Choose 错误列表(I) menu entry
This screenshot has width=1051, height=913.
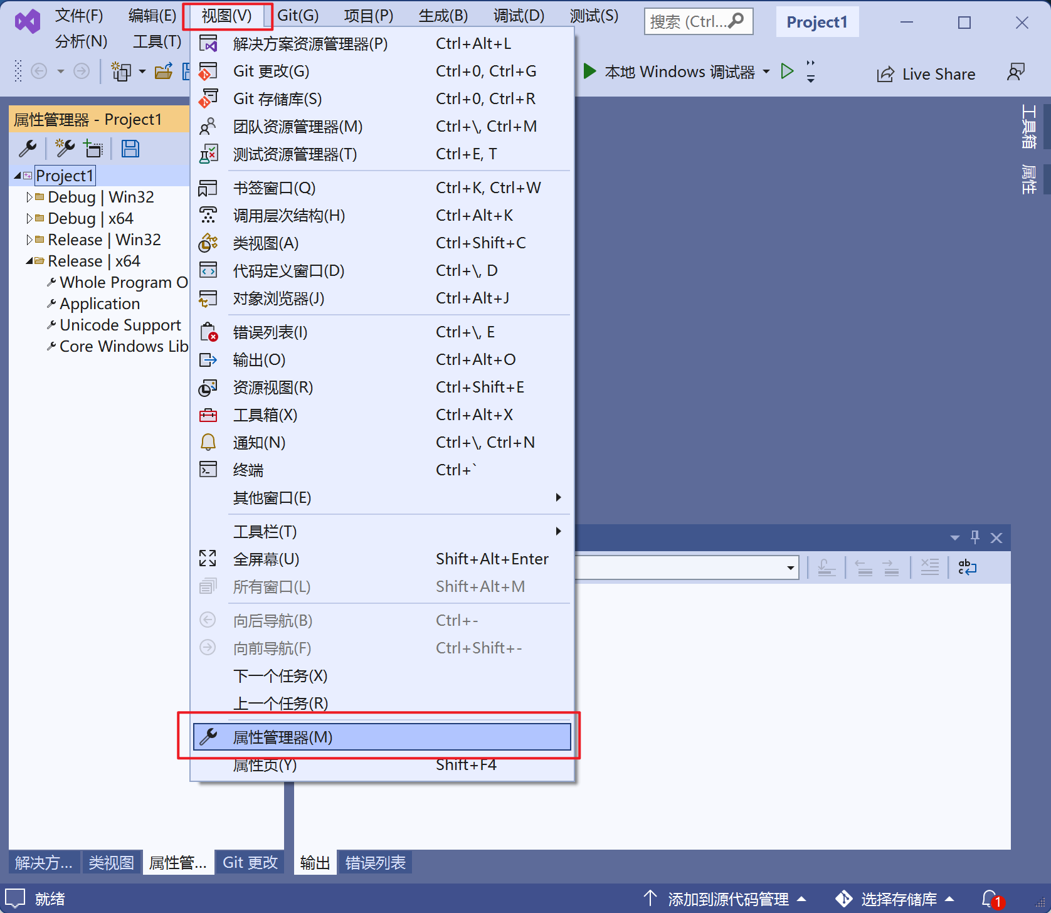point(270,332)
